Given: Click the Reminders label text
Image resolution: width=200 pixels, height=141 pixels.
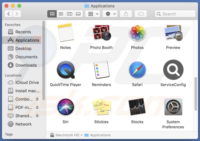Looking at the screenshot, I should (x=102, y=85).
